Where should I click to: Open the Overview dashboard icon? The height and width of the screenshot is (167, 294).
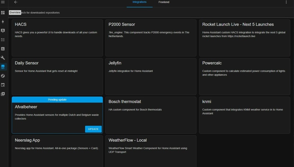click(x=3, y=13)
